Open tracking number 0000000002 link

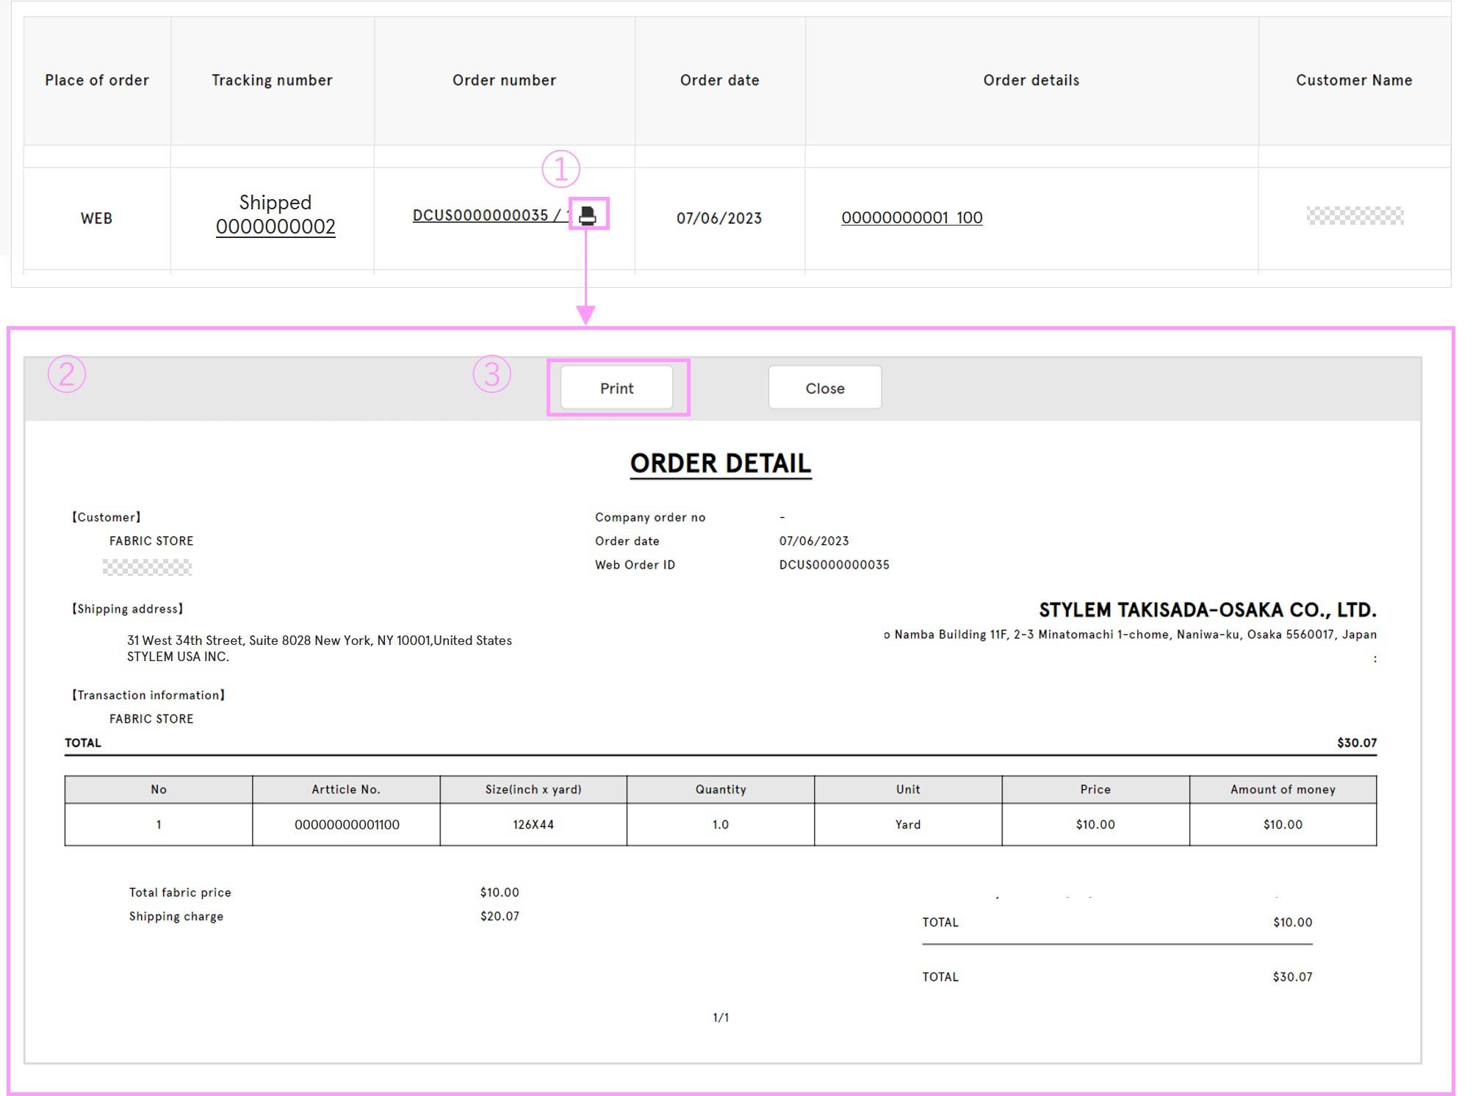click(275, 226)
